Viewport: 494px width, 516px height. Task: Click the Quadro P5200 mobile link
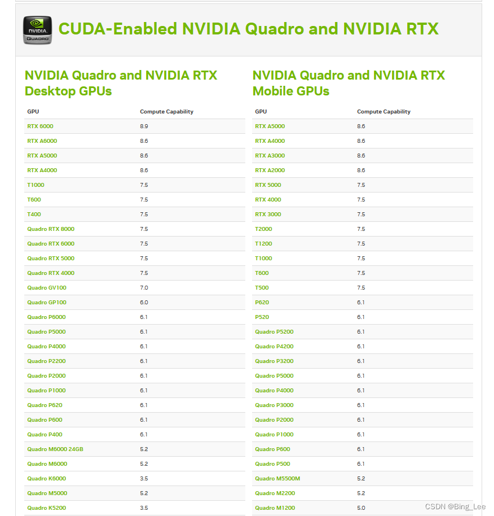point(274,332)
